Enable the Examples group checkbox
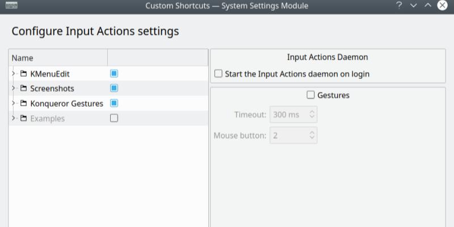Viewport: 454px width, 227px height. (114, 118)
